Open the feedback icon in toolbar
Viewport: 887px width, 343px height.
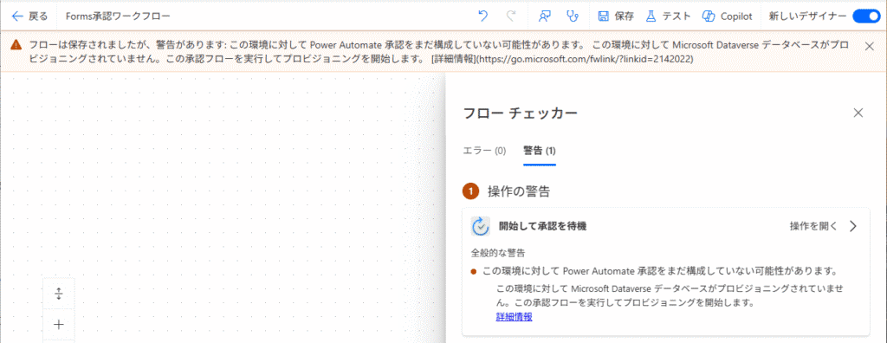544,16
